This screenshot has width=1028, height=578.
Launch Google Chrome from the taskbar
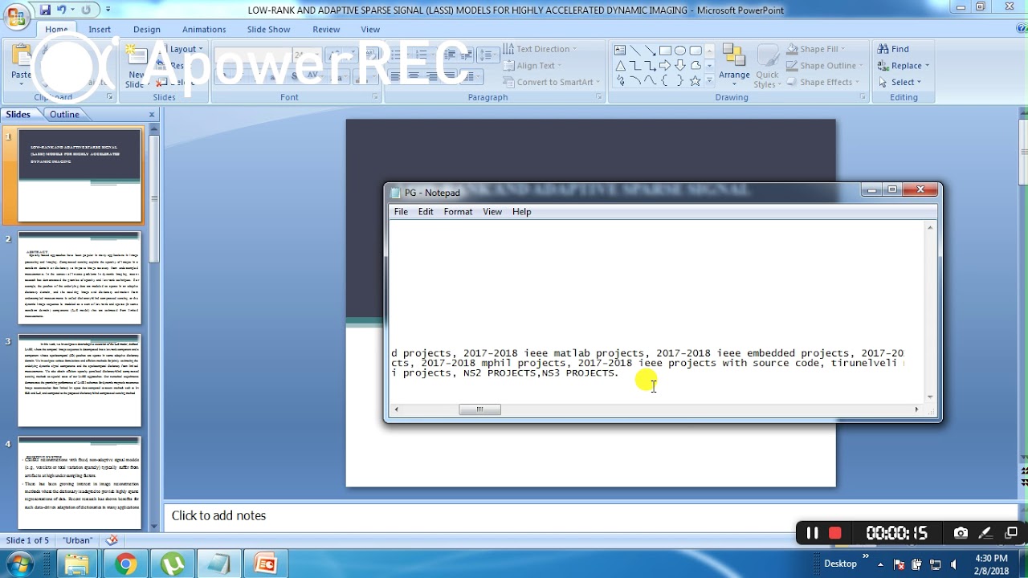pos(125,564)
